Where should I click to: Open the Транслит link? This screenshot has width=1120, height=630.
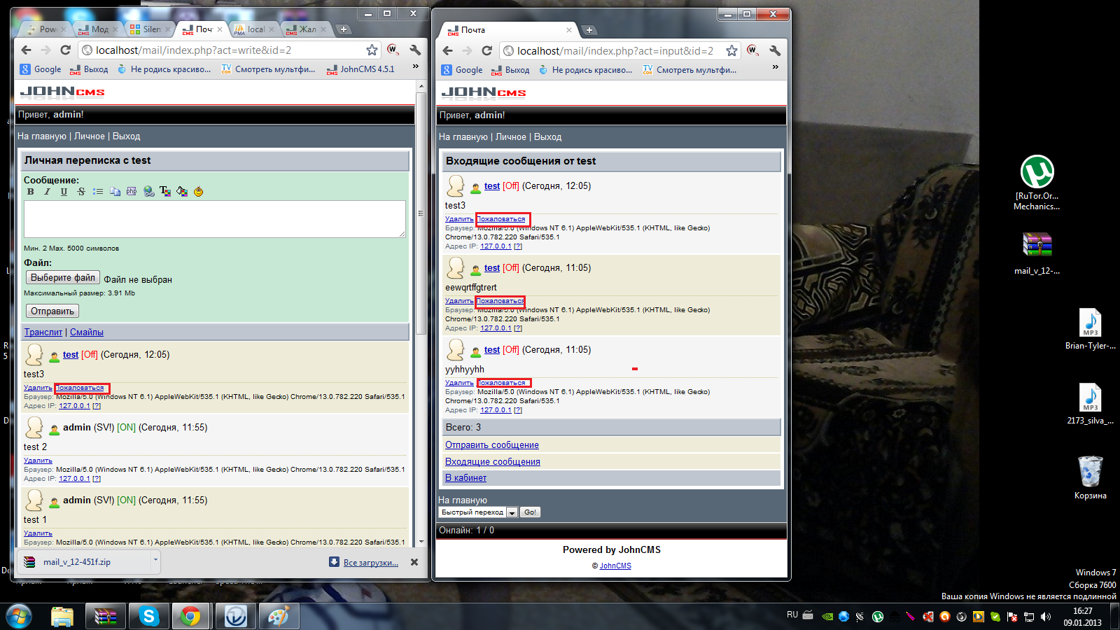coord(43,332)
